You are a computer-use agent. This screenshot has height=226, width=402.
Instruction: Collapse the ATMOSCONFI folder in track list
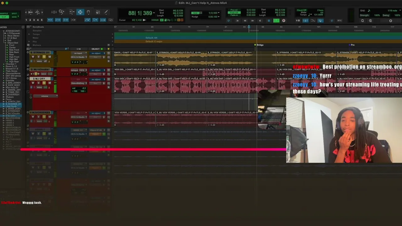click(3, 31)
